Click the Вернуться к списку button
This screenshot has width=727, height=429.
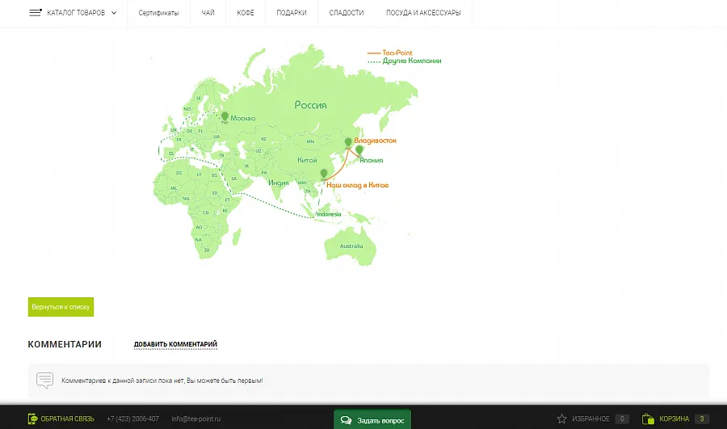(61, 307)
